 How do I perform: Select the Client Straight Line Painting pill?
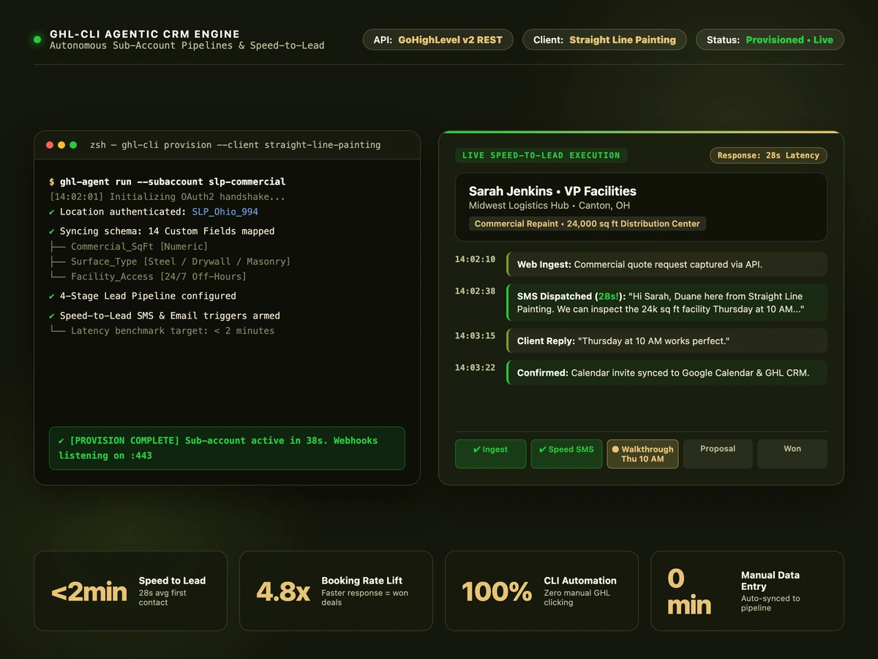tap(604, 40)
